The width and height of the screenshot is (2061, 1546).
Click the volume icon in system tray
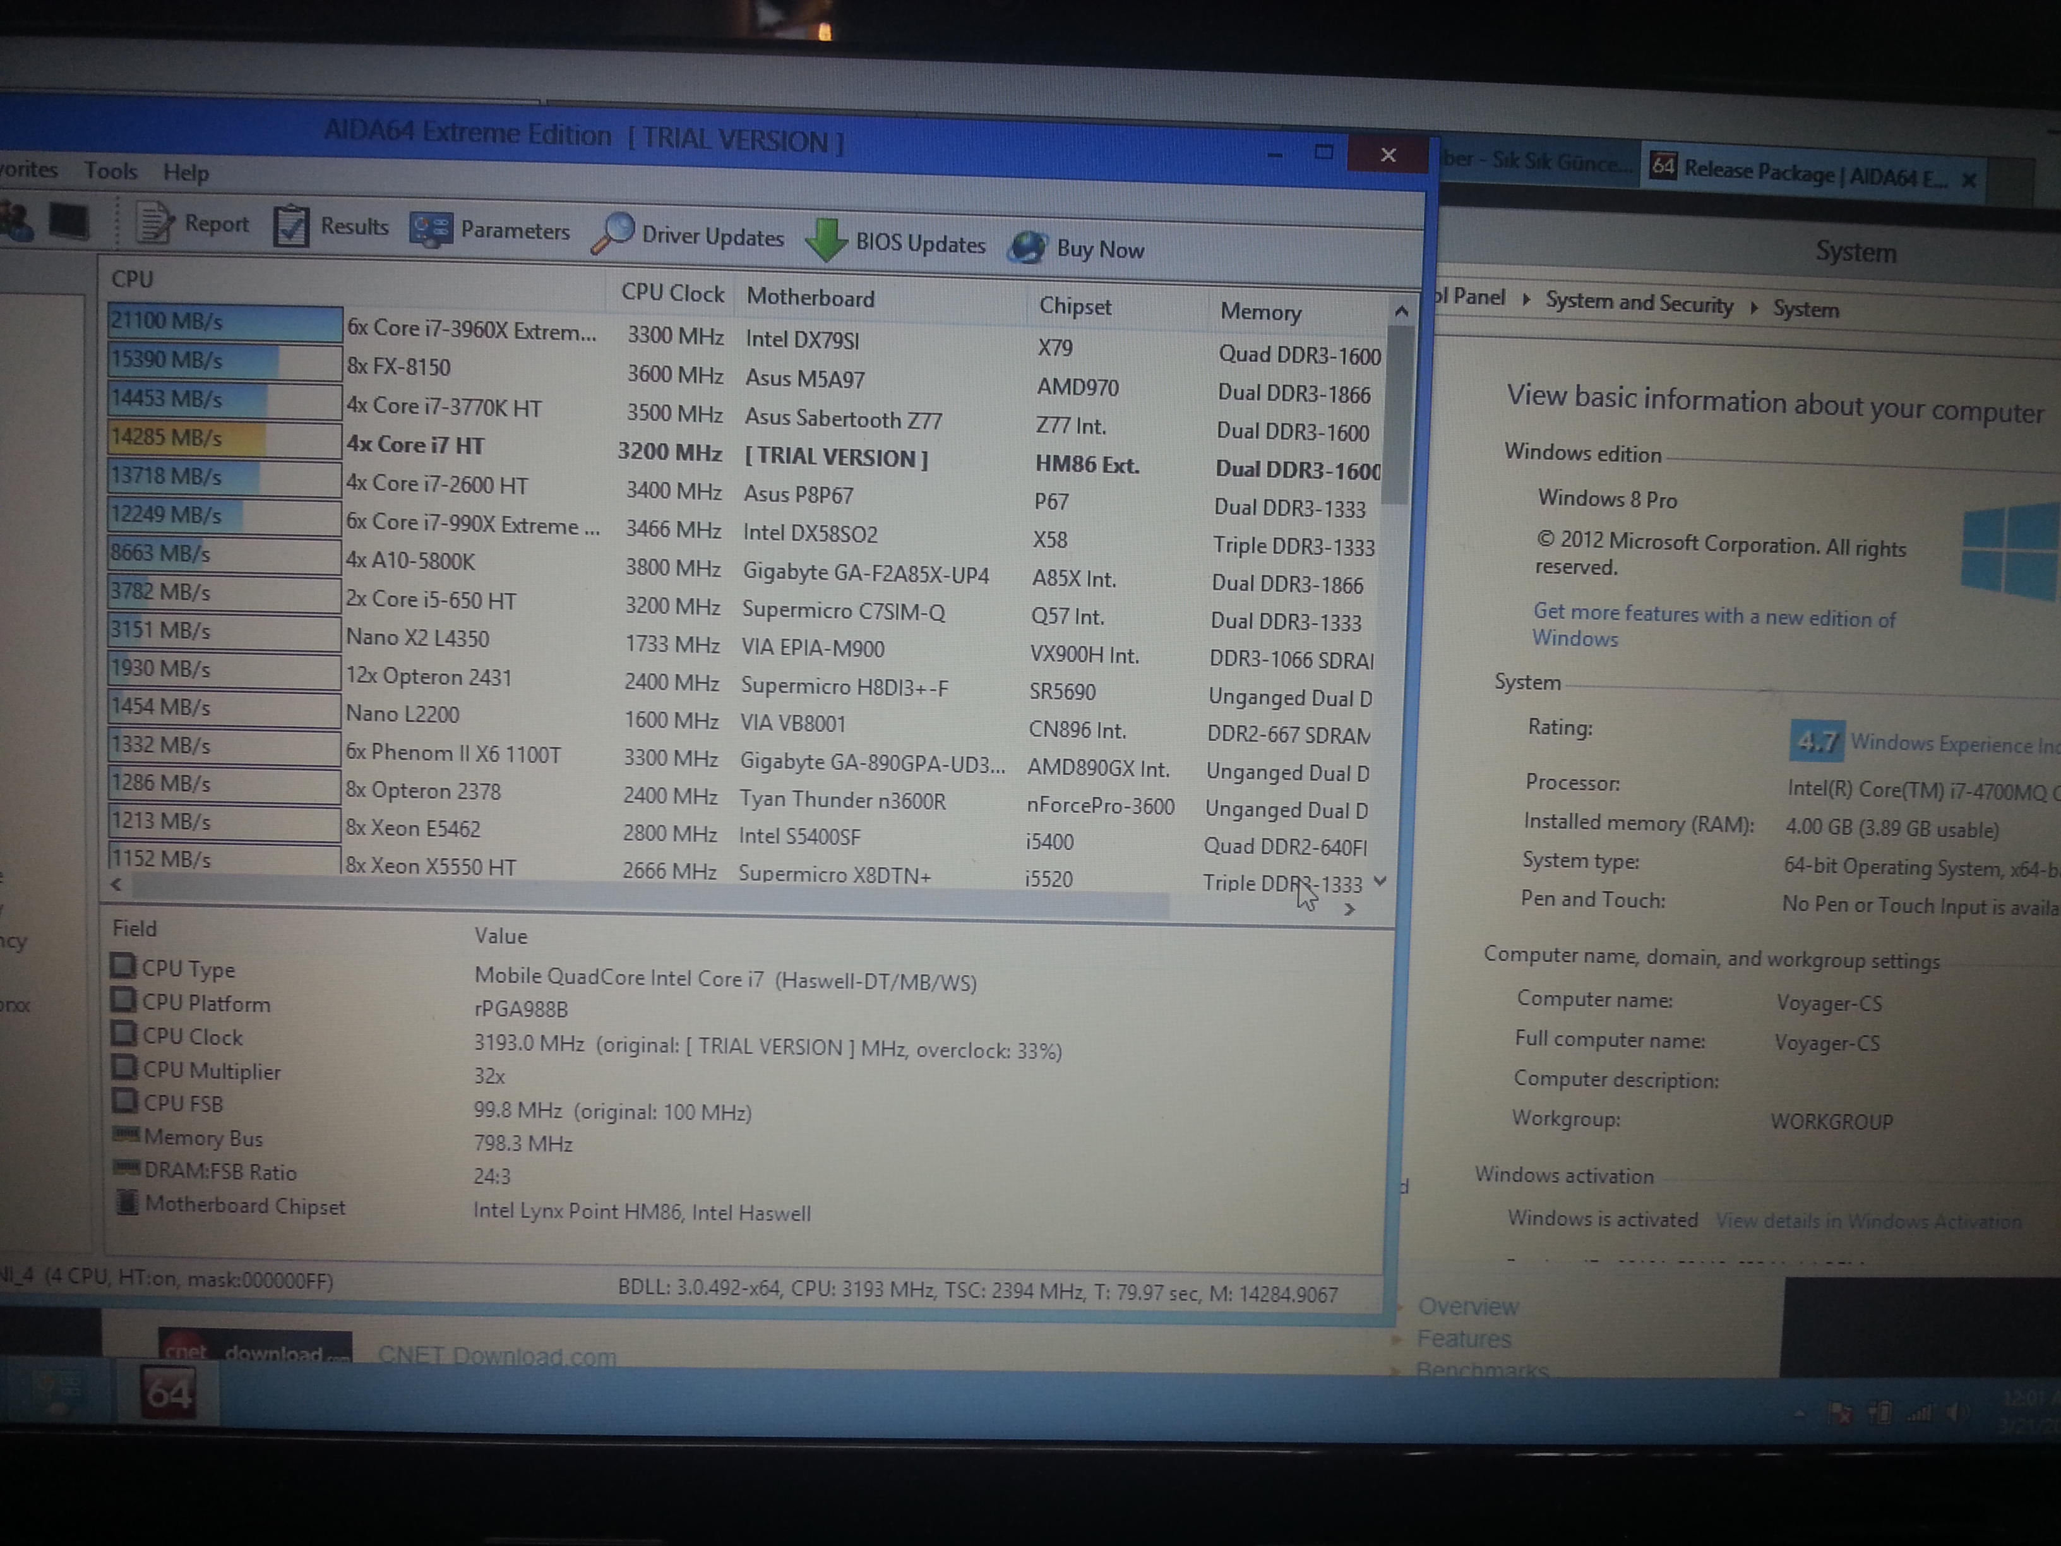(1957, 1413)
